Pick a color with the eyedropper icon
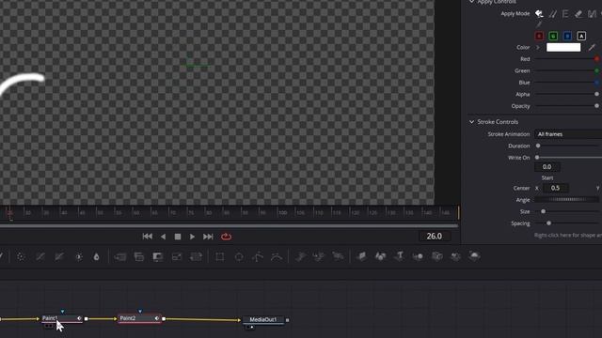This screenshot has width=602, height=338. coord(592,48)
